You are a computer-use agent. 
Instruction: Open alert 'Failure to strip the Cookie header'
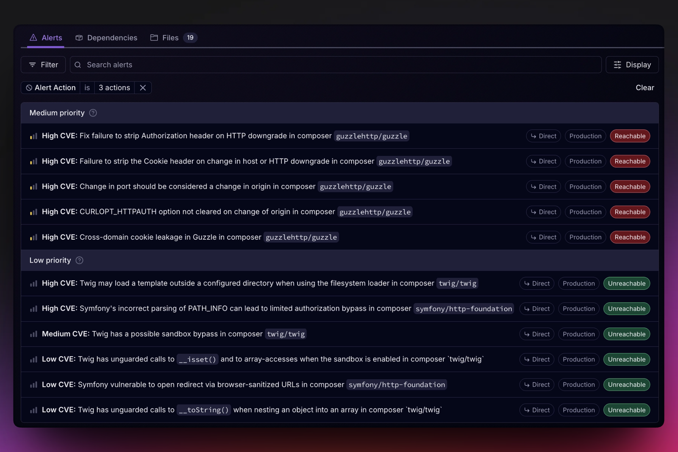tap(339, 161)
